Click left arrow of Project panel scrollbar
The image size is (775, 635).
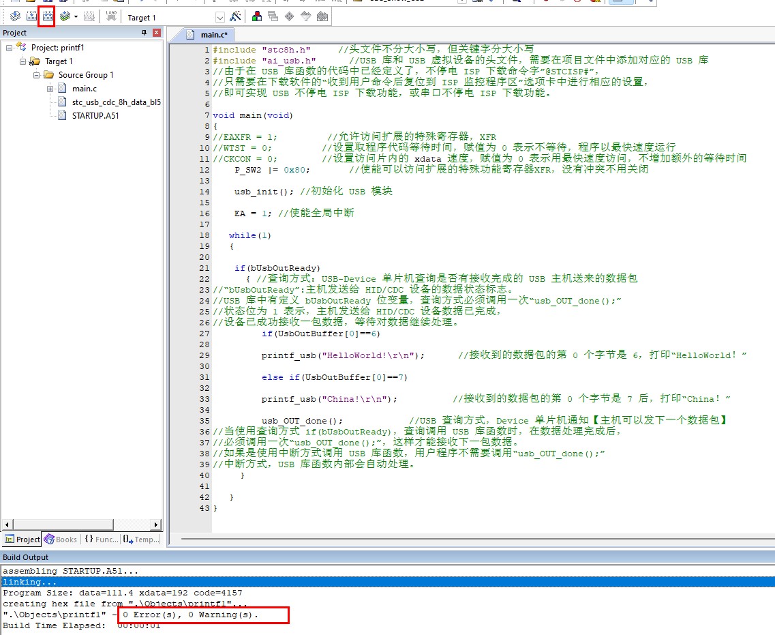coord(7,525)
